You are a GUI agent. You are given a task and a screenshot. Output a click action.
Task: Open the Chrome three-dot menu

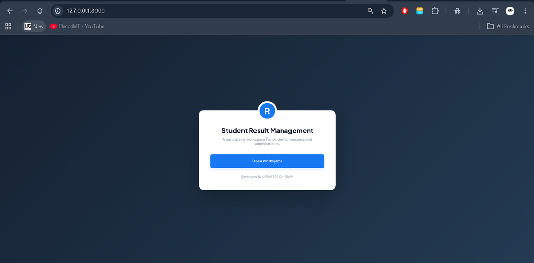click(x=525, y=11)
